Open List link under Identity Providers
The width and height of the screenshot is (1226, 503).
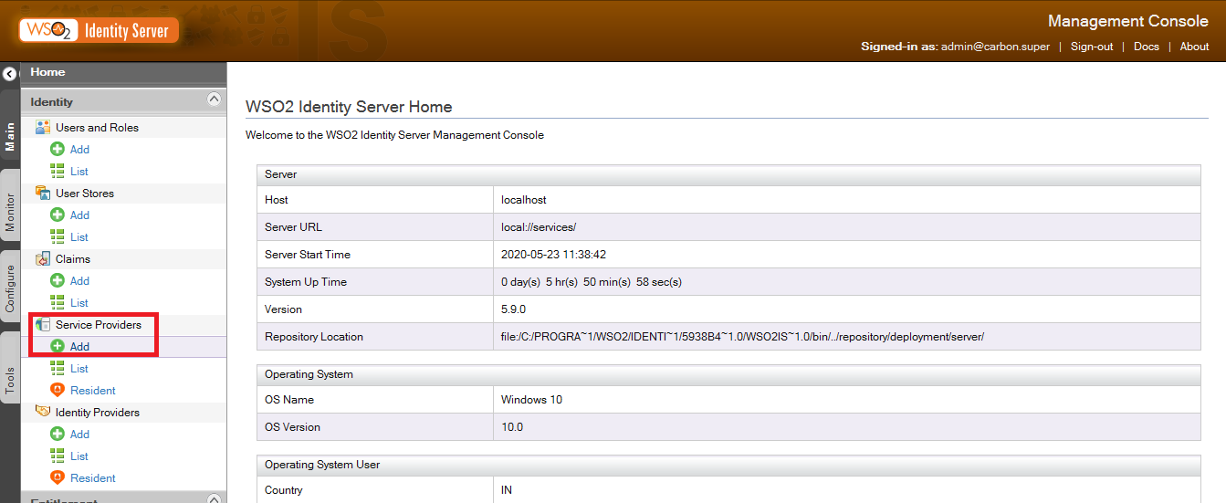click(x=79, y=456)
